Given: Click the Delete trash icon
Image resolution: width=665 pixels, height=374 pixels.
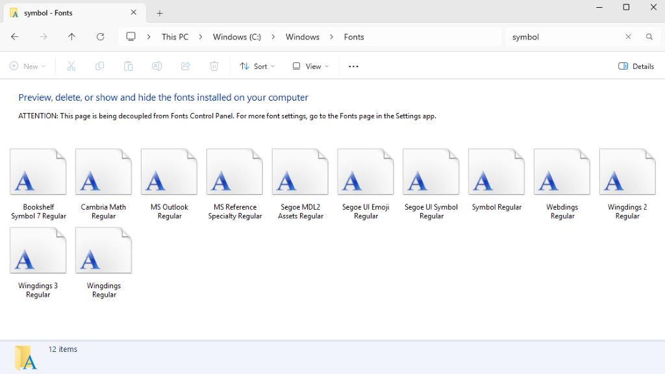Looking at the screenshot, I should click(214, 66).
